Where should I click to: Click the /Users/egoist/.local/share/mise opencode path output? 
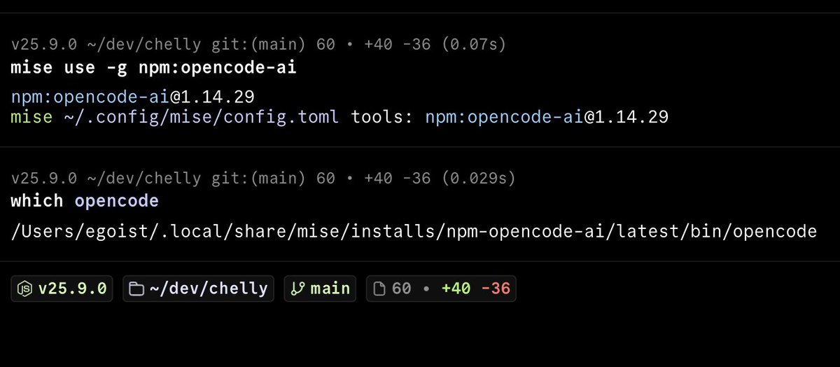pyautogui.click(x=414, y=230)
